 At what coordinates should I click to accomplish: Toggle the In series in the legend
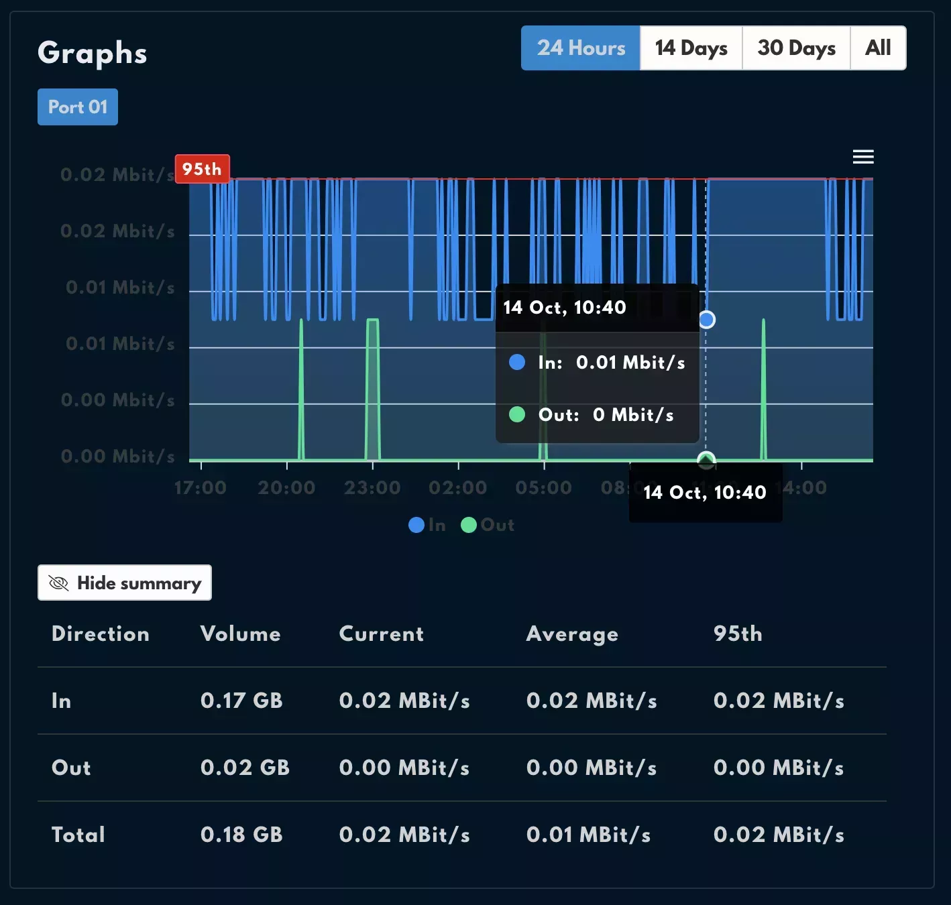(x=429, y=525)
